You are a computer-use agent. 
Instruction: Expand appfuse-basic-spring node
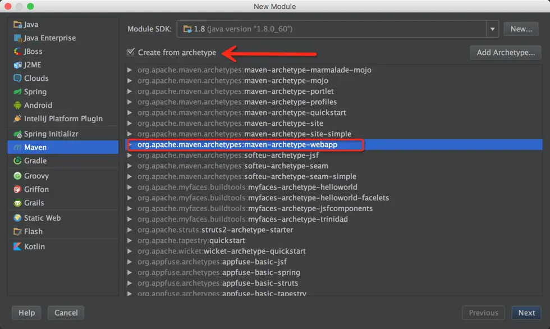[x=130, y=272]
